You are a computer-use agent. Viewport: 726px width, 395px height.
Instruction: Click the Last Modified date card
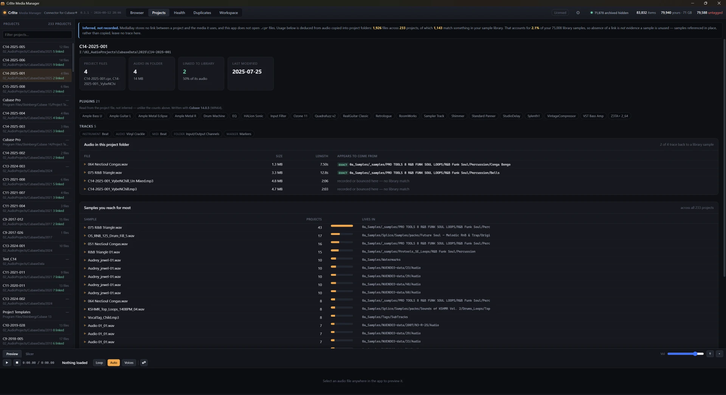[250, 73]
